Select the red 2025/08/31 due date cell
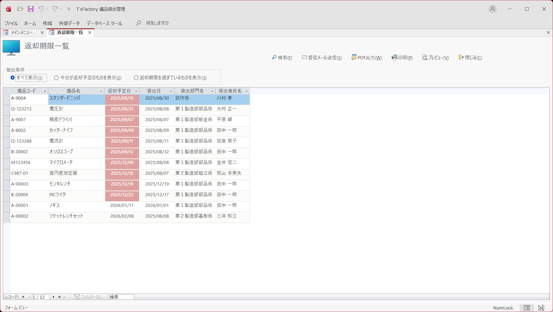553x312 pixels. coord(122,109)
